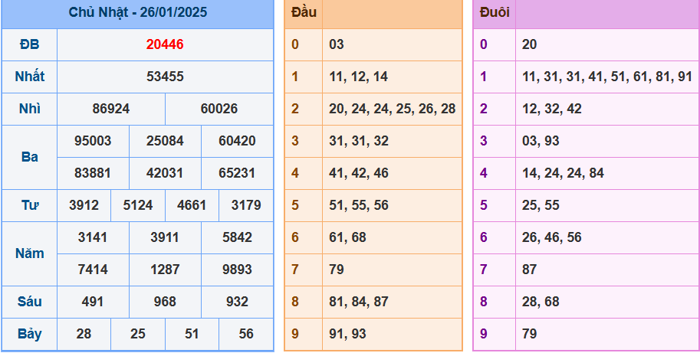The height and width of the screenshot is (353, 700).
Task: Click the Sáu prize number 968
Action: (x=165, y=302)
